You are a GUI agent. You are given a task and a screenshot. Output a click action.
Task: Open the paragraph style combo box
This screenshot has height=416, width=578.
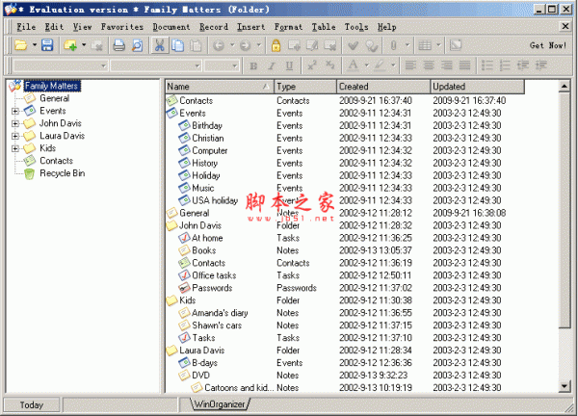[61, 65]
